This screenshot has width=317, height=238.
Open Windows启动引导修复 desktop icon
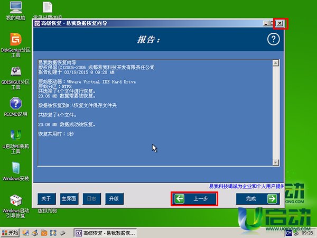click(16, 202)
